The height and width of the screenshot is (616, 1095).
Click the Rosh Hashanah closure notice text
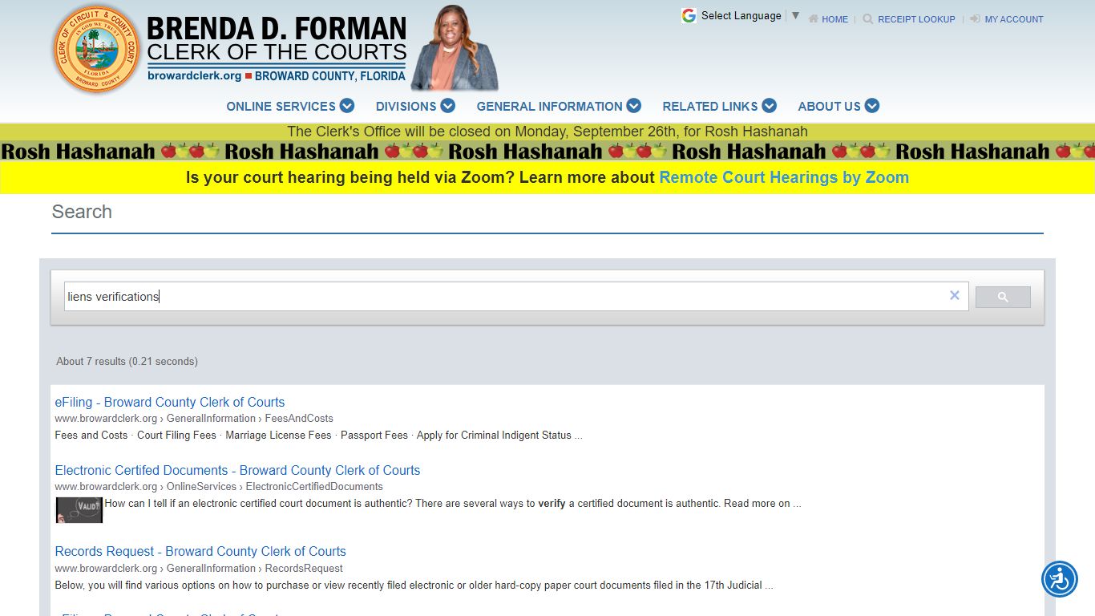(547, 132)
